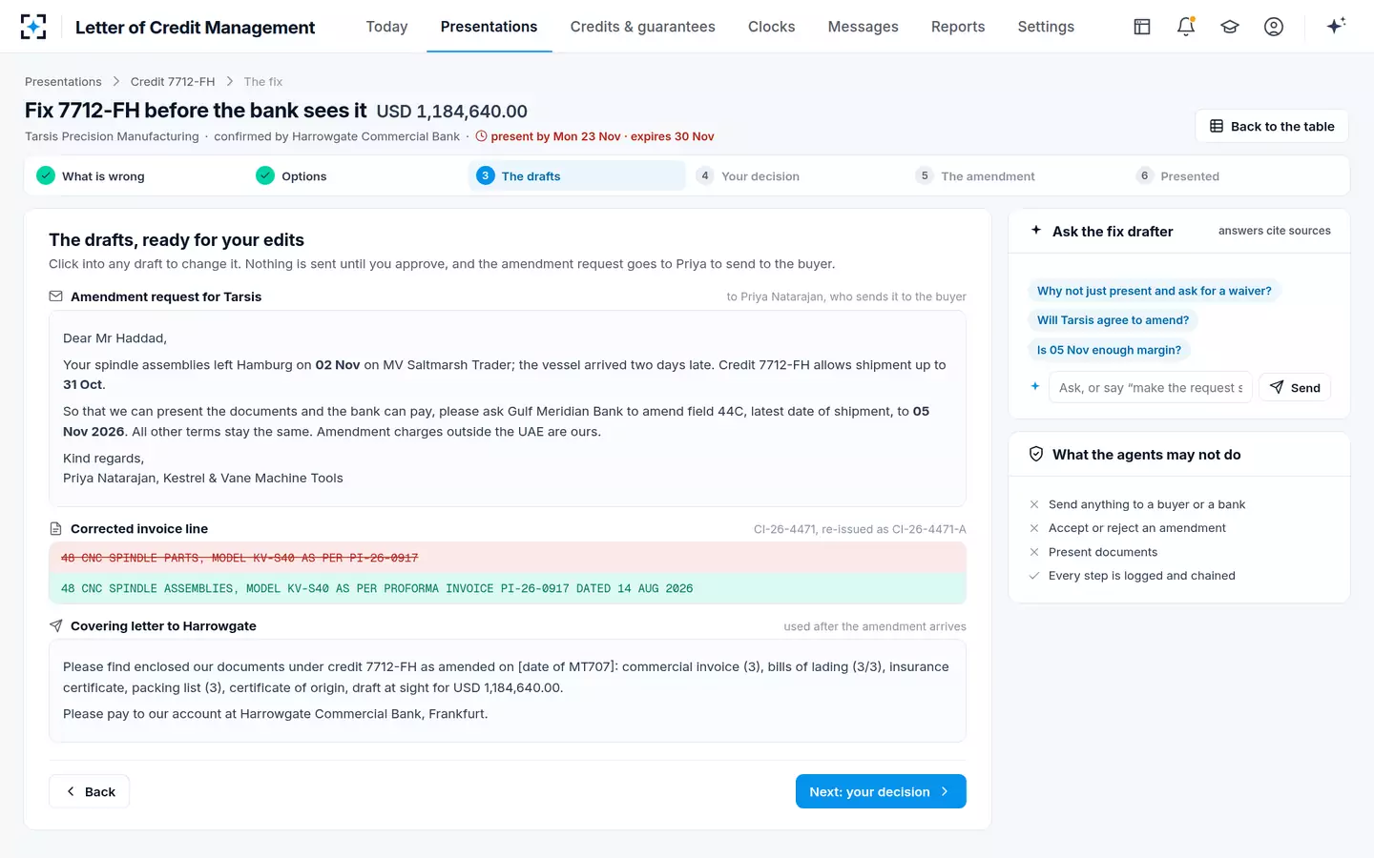Click Next: your decision button
This screenshot has width=1374, height=858.
click(x=881, y=791)
